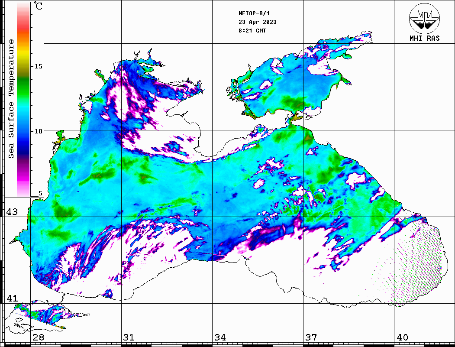455x347 pixels.
Task: Click the 15 tick on temperature scale
Action: (38, 66)
